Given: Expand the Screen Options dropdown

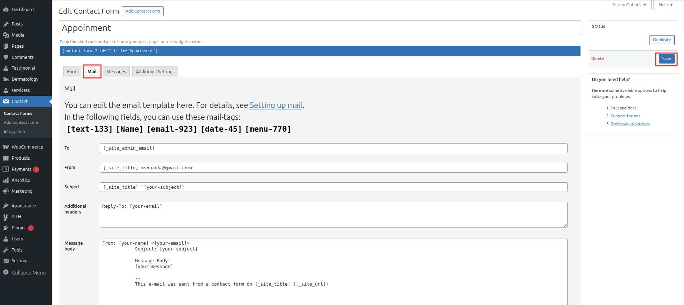Looking at the screenshot, I should tap(629, 5).
